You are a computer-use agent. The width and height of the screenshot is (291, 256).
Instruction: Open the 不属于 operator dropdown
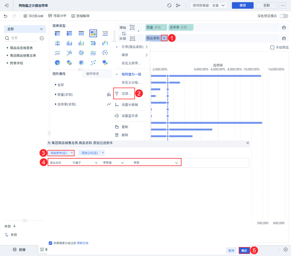coord(85,163)
